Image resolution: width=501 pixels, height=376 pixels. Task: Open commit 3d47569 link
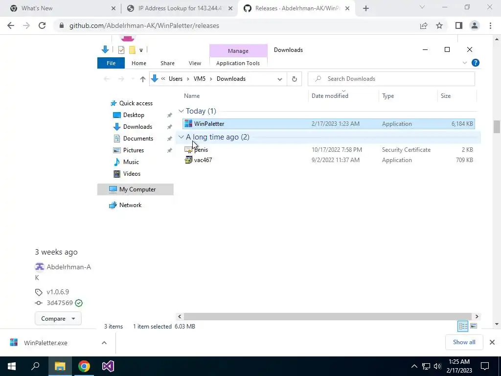click(x=60, y=303)
